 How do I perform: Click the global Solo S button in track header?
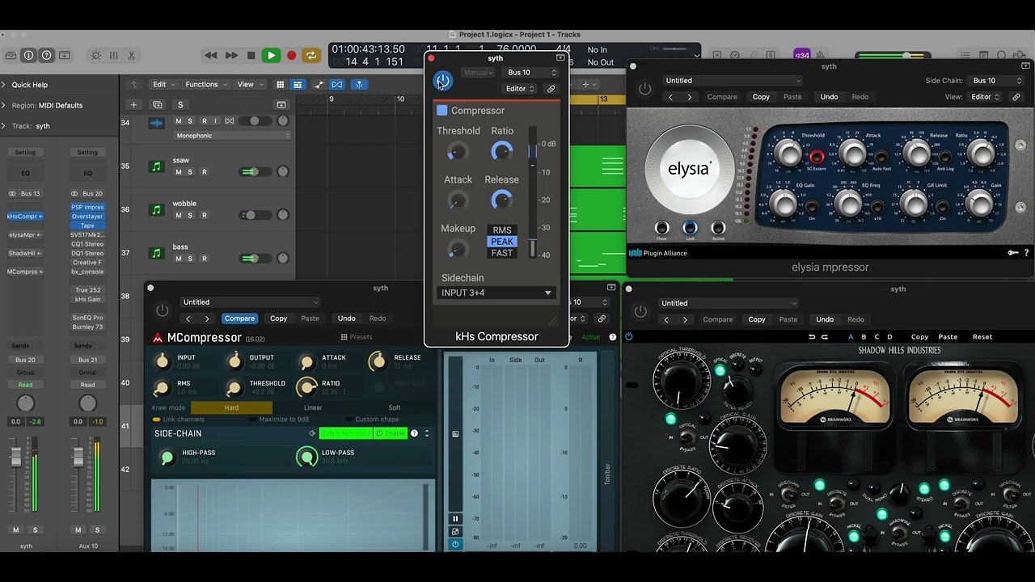(x=180, y=104)
